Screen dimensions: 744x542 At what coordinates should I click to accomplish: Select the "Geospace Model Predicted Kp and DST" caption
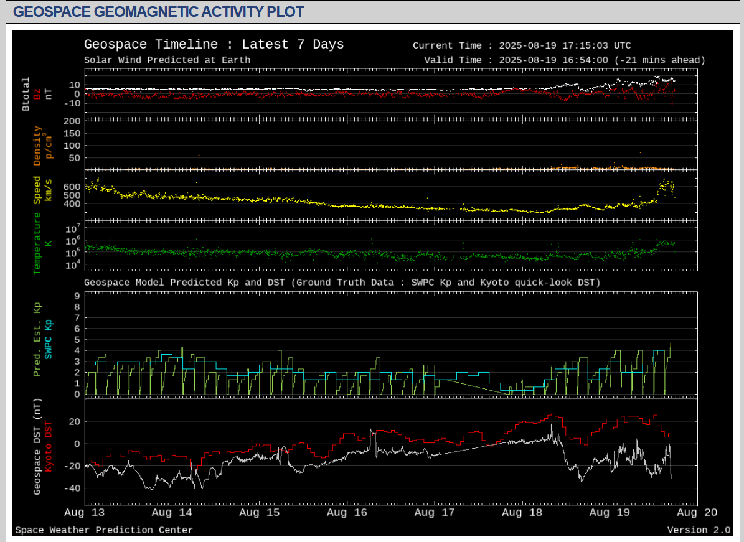[x=342, y=283]
